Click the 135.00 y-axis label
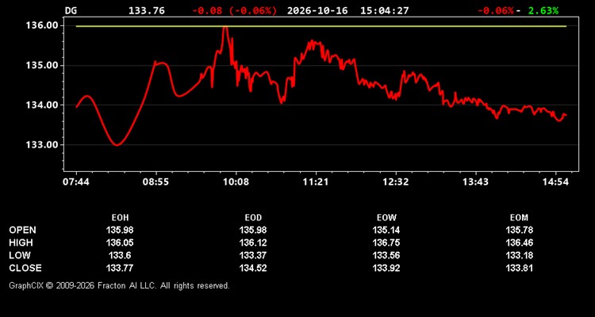595x317 pixels. [41, 65]
